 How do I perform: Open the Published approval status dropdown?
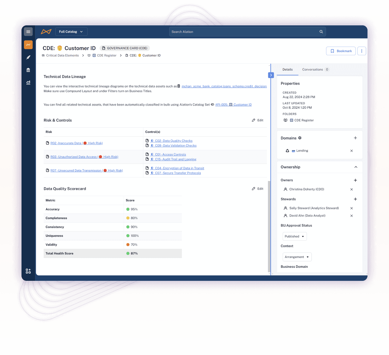[x=294, y=236]
